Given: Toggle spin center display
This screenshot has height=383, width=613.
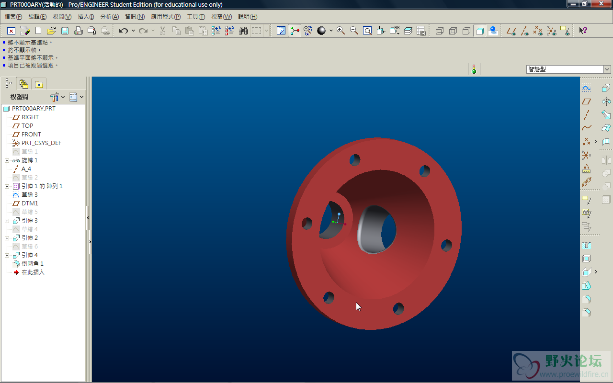Looking at the screenshot, I should (x=295, y=31).
